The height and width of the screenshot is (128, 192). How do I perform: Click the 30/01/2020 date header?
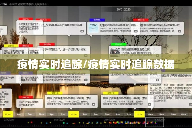point(124,9)
